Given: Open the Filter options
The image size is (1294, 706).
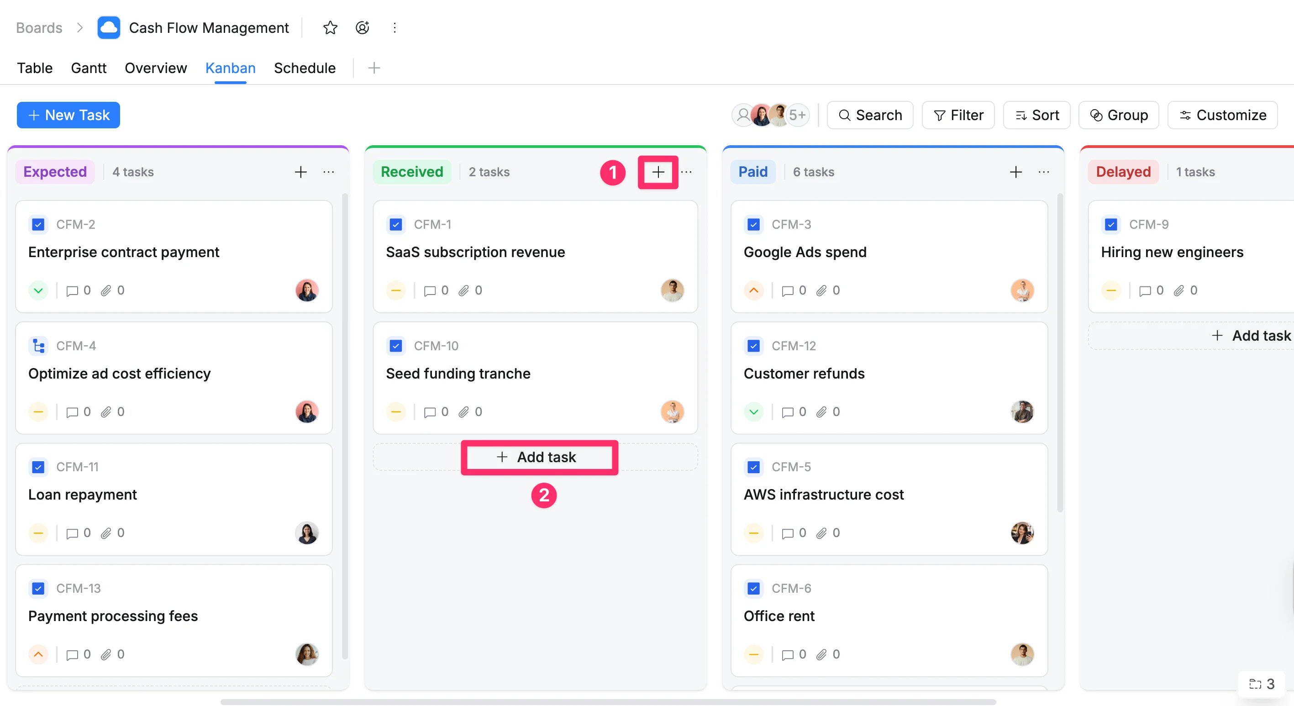Looking at the screenshot, I should (x=958, y=115).
